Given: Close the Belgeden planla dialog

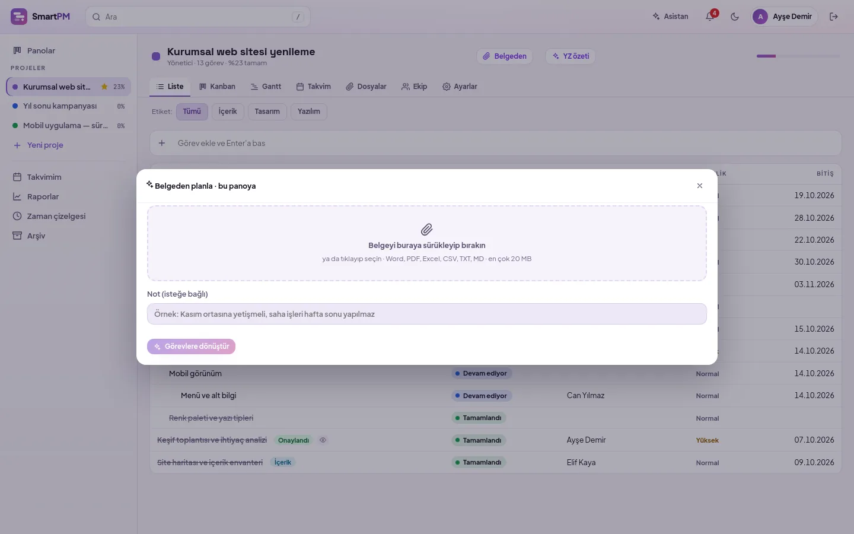Looking at the screenshot, I should 700,186.
